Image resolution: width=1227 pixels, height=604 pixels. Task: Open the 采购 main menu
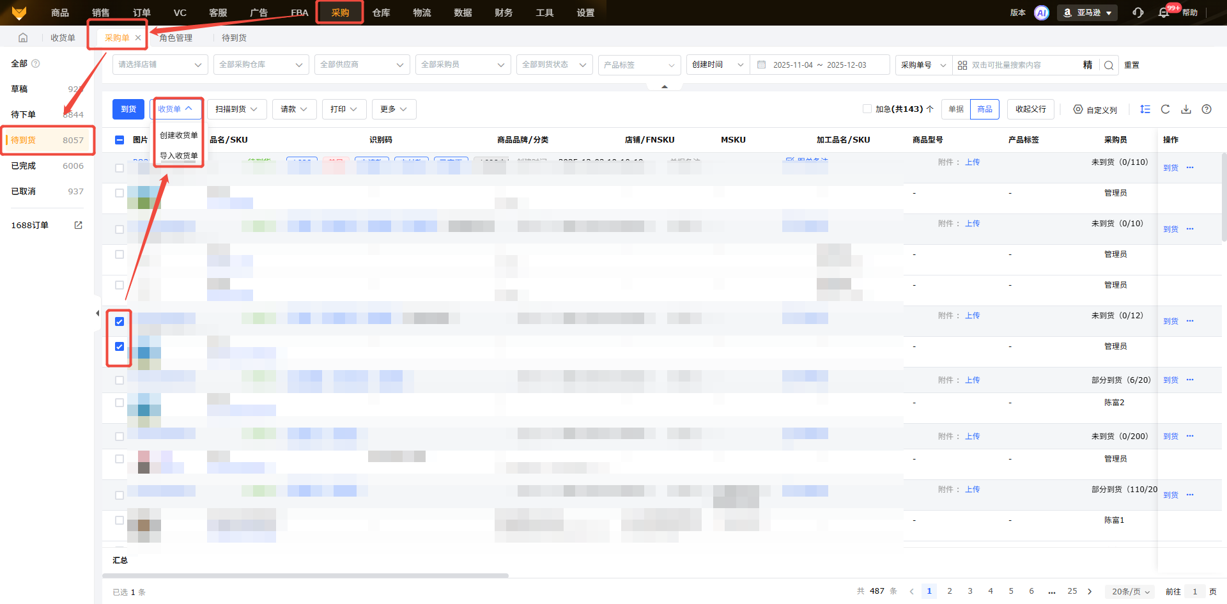[340, 13]
